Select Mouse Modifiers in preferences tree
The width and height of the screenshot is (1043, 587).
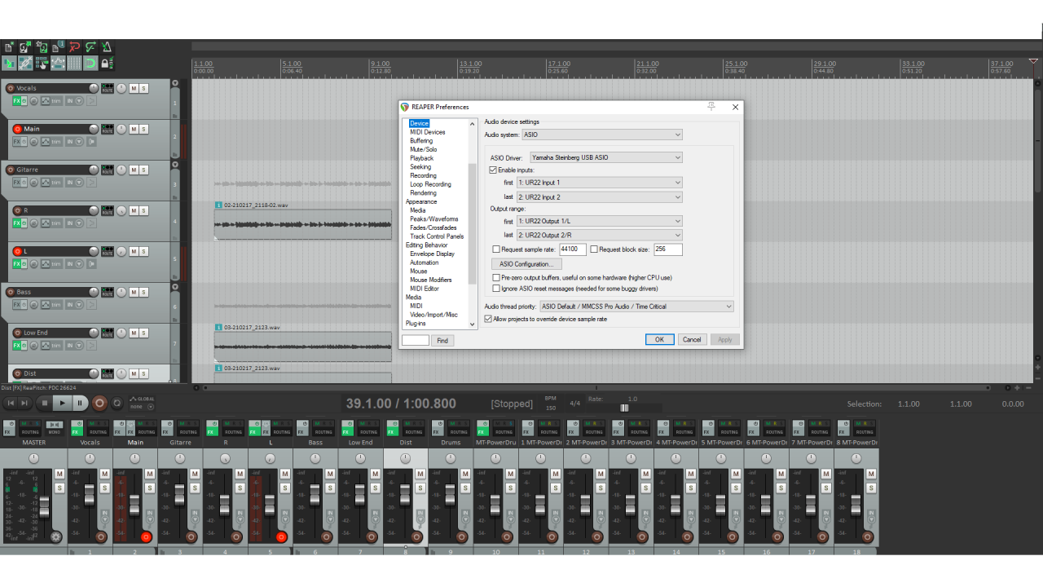[x=432, y=280]
